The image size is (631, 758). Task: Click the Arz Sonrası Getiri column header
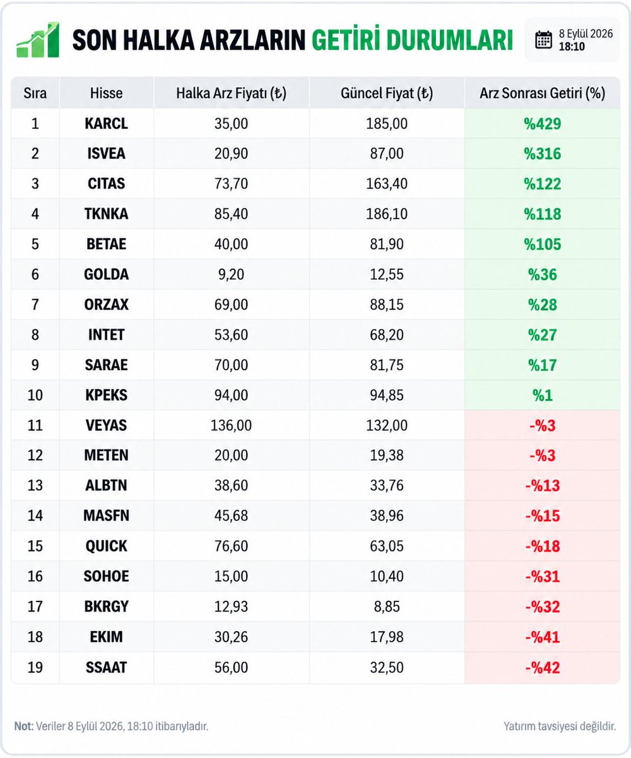coord(543,93)
